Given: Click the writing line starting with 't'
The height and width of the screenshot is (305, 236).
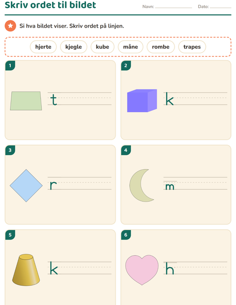Looking at the screenshot, I should click(x=80, y=98).
